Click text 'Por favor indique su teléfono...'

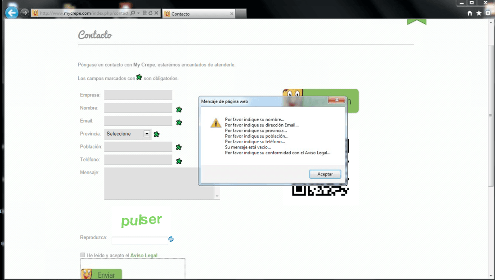tap(255, 142)
